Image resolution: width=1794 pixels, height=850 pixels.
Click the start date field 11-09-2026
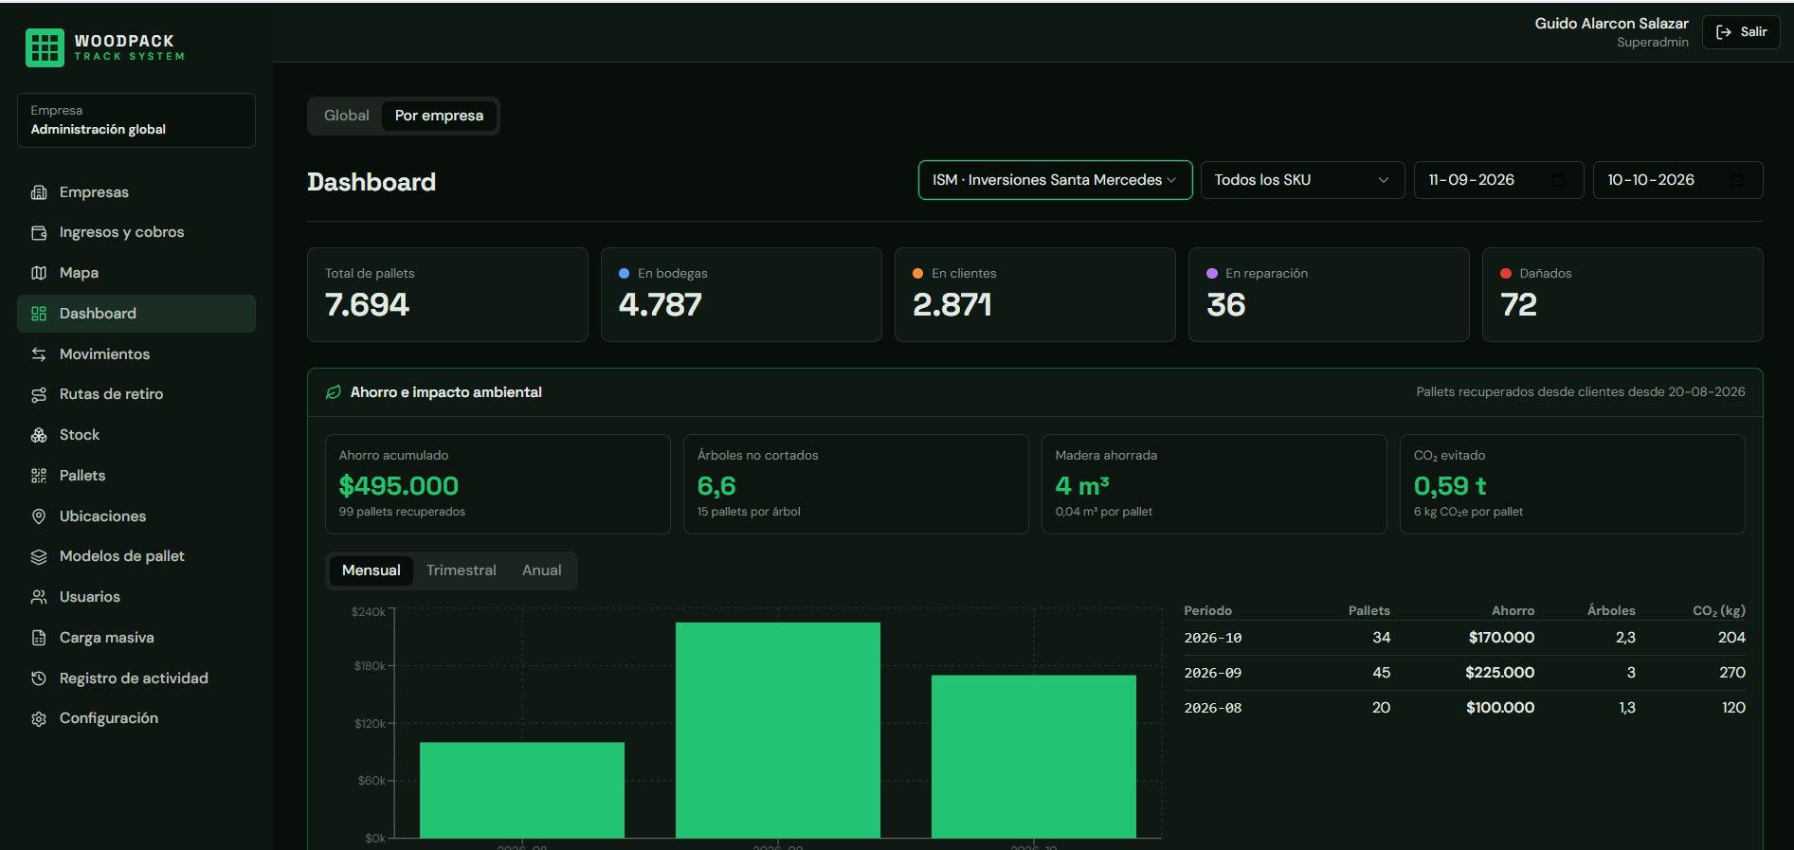coord(1498,180)
